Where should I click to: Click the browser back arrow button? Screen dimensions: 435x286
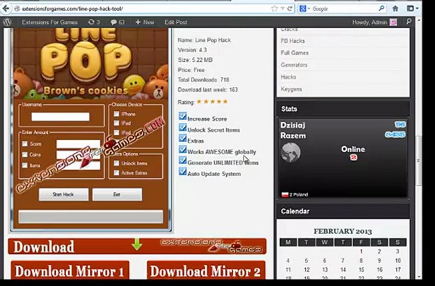(x=6, y=9)
